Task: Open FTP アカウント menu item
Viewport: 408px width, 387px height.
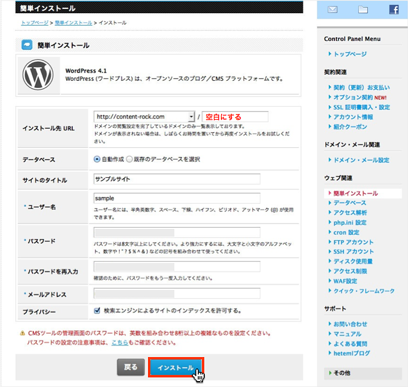Action: [x=353, y=242]
